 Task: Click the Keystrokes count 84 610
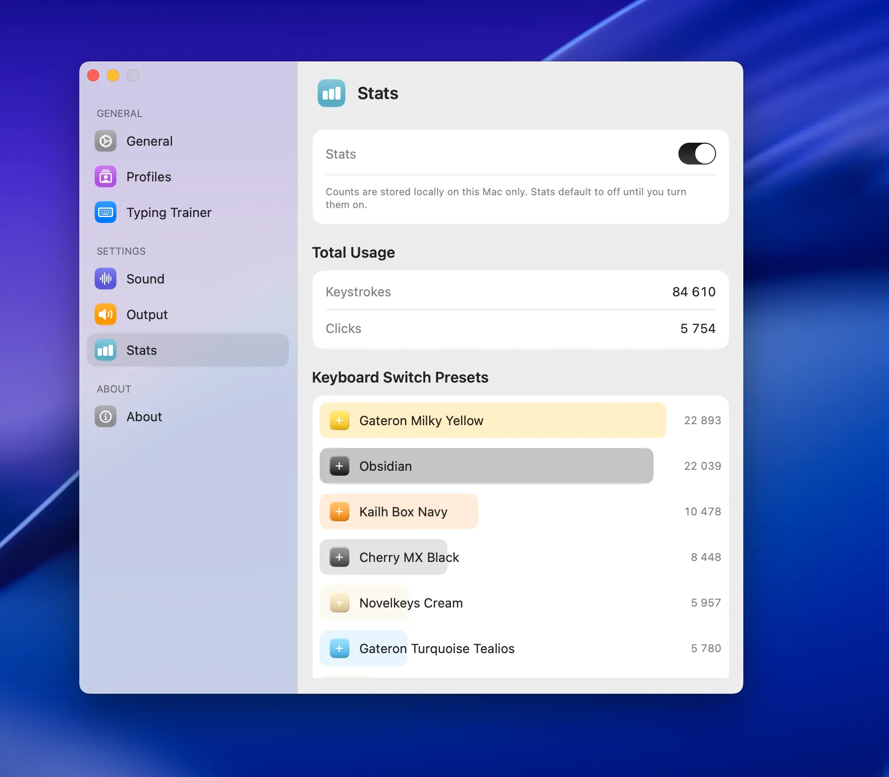point(694,292)
